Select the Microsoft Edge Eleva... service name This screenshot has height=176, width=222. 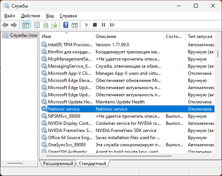click(x=70, y=80)
